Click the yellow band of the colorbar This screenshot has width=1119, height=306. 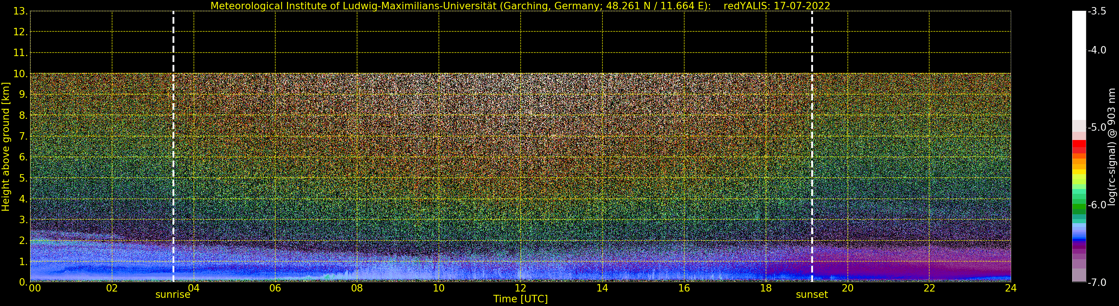(1079, 172)
